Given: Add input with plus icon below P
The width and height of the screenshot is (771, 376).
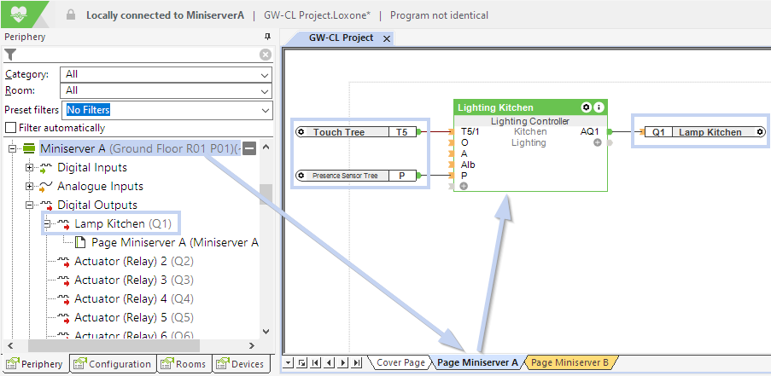Looking at the screenshot, I should point(464,186).
